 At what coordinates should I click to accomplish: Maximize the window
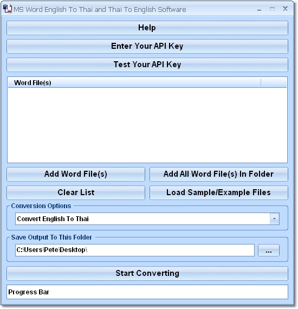272,9
